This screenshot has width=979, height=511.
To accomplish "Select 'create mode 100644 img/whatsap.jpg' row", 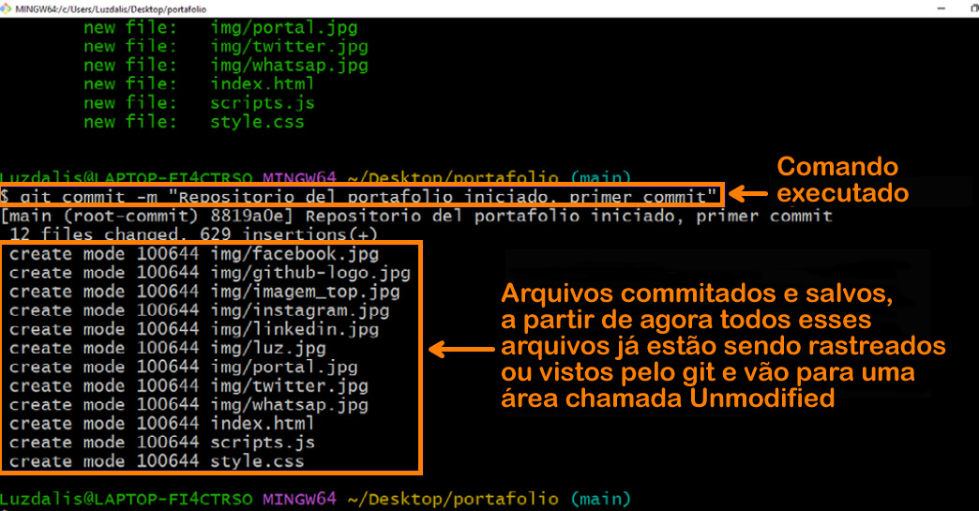I will point(188,404).
